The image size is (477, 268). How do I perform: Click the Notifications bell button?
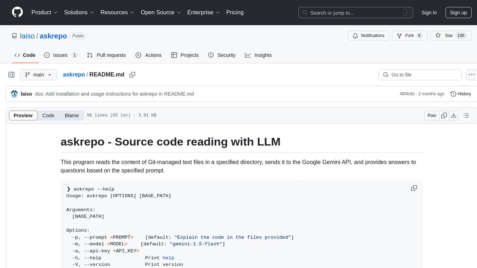(x=369, y=36)
